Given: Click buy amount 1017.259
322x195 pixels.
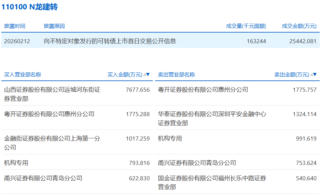Looking at the screenshot, I should (x=138, y=139).
